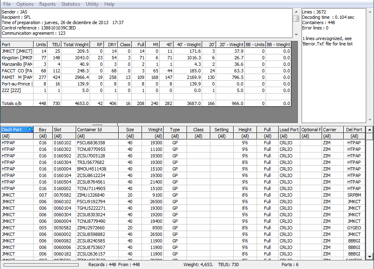
Task: Open the Setting (All) filter
Action: click(x=222, y=136)
